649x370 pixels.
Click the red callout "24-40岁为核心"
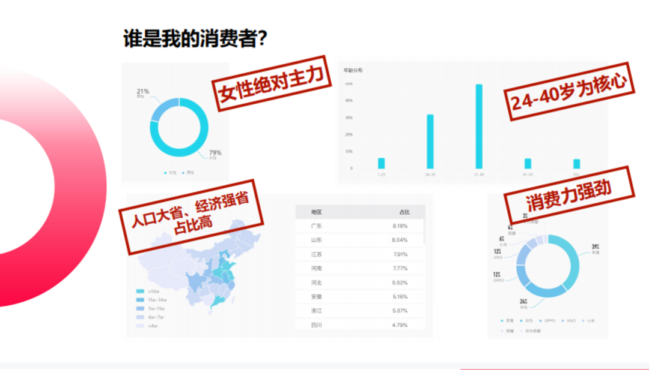point(569,91)
